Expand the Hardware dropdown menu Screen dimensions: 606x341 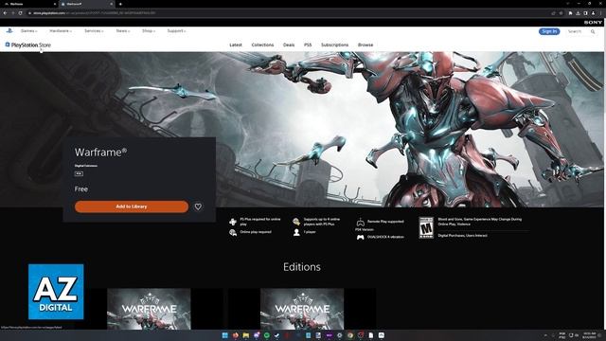pyautogui.click(x=61, y=31)
